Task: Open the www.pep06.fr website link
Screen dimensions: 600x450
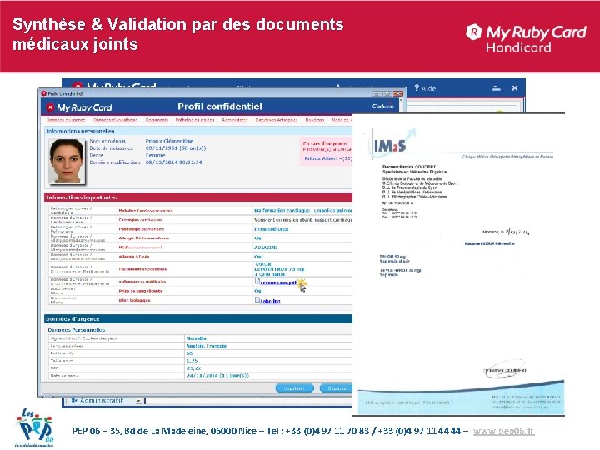Action: pos(503,431)
